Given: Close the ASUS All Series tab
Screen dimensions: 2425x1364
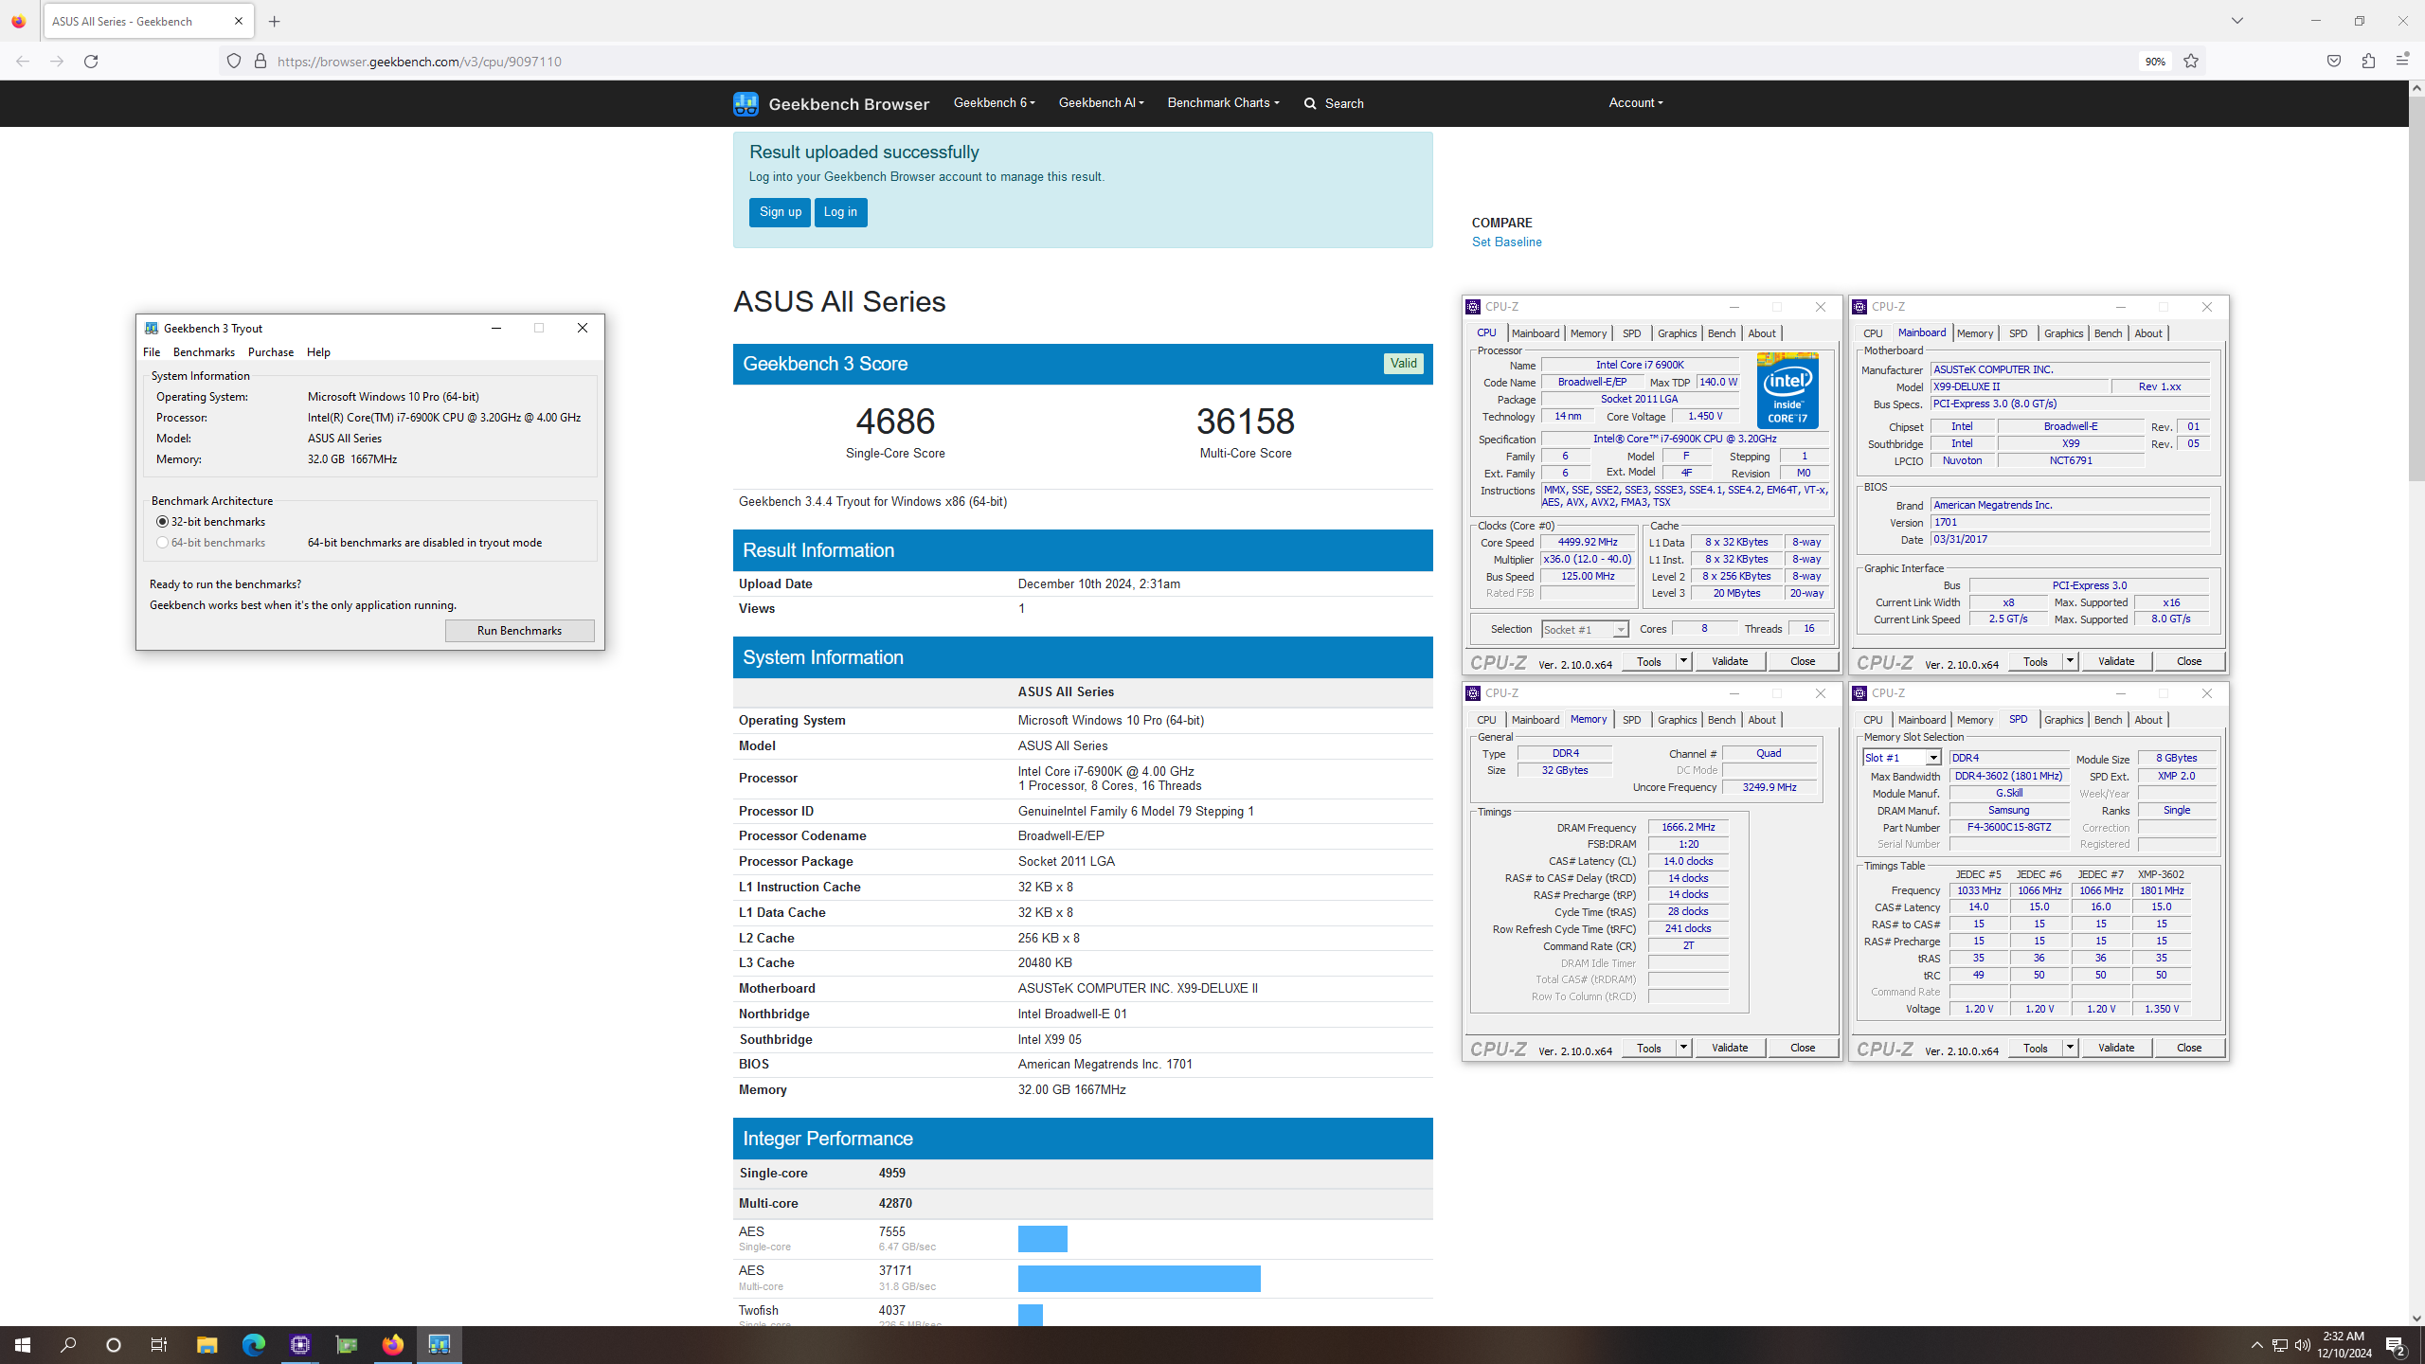Looking at the screenshot, I should 239,21.
